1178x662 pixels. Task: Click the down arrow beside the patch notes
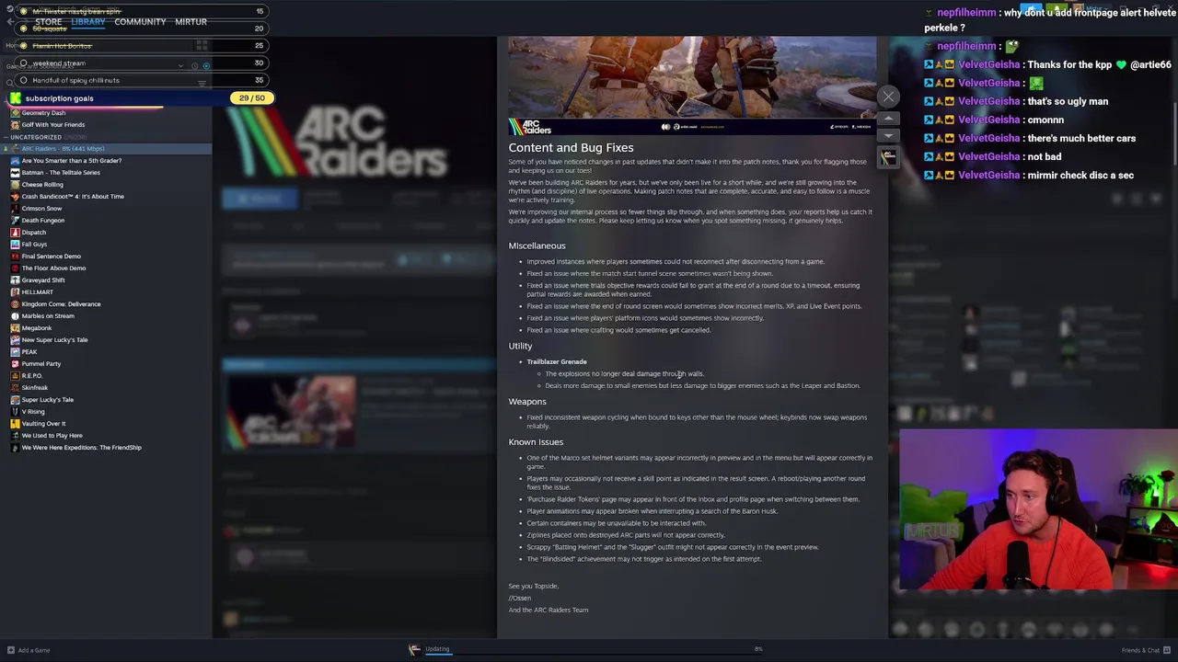(888, 135)
